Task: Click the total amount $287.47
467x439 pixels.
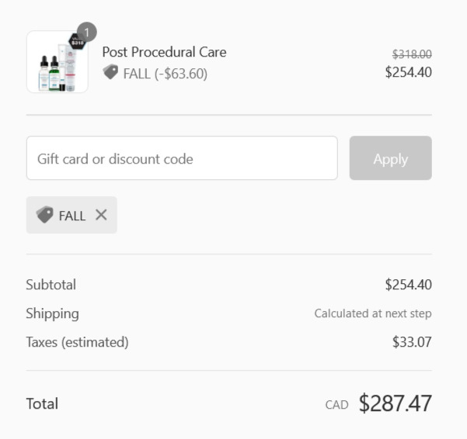Action: (396, 403)
